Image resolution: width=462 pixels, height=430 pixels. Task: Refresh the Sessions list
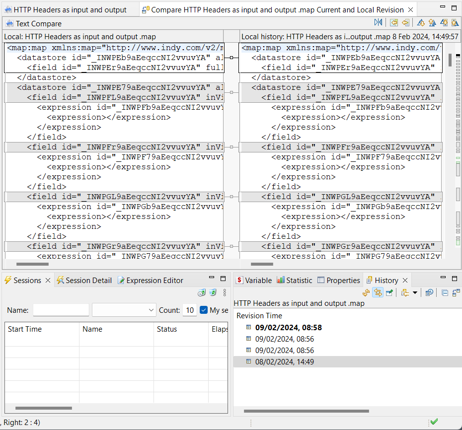214,292
